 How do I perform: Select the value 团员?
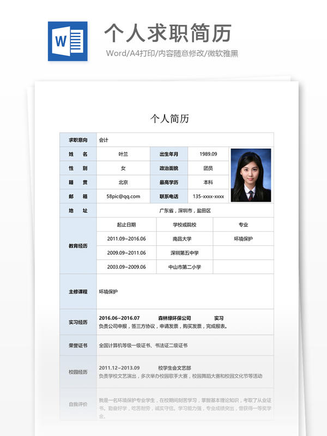pos(208,168)
